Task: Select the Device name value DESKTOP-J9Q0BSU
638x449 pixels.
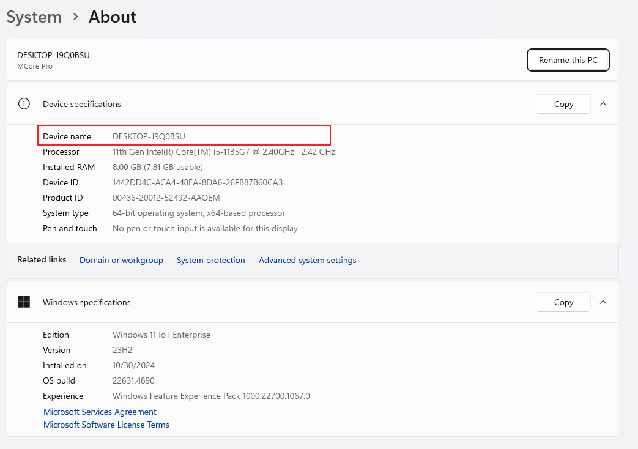Action: (149, 136)
